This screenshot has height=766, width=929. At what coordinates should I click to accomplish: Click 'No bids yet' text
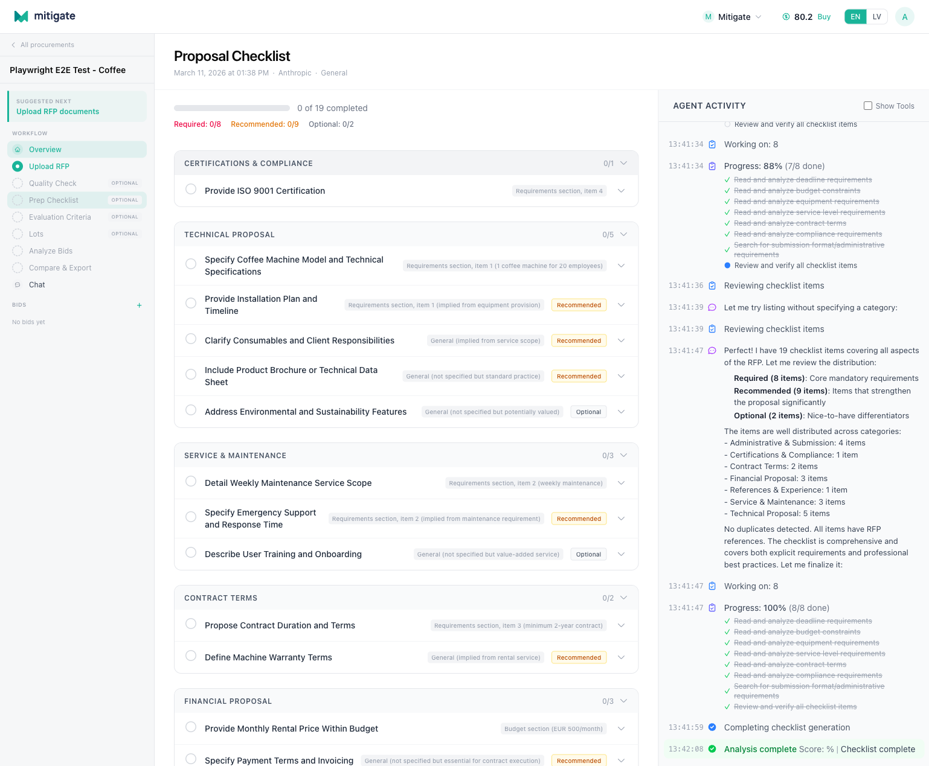click(x=28, y=322)
